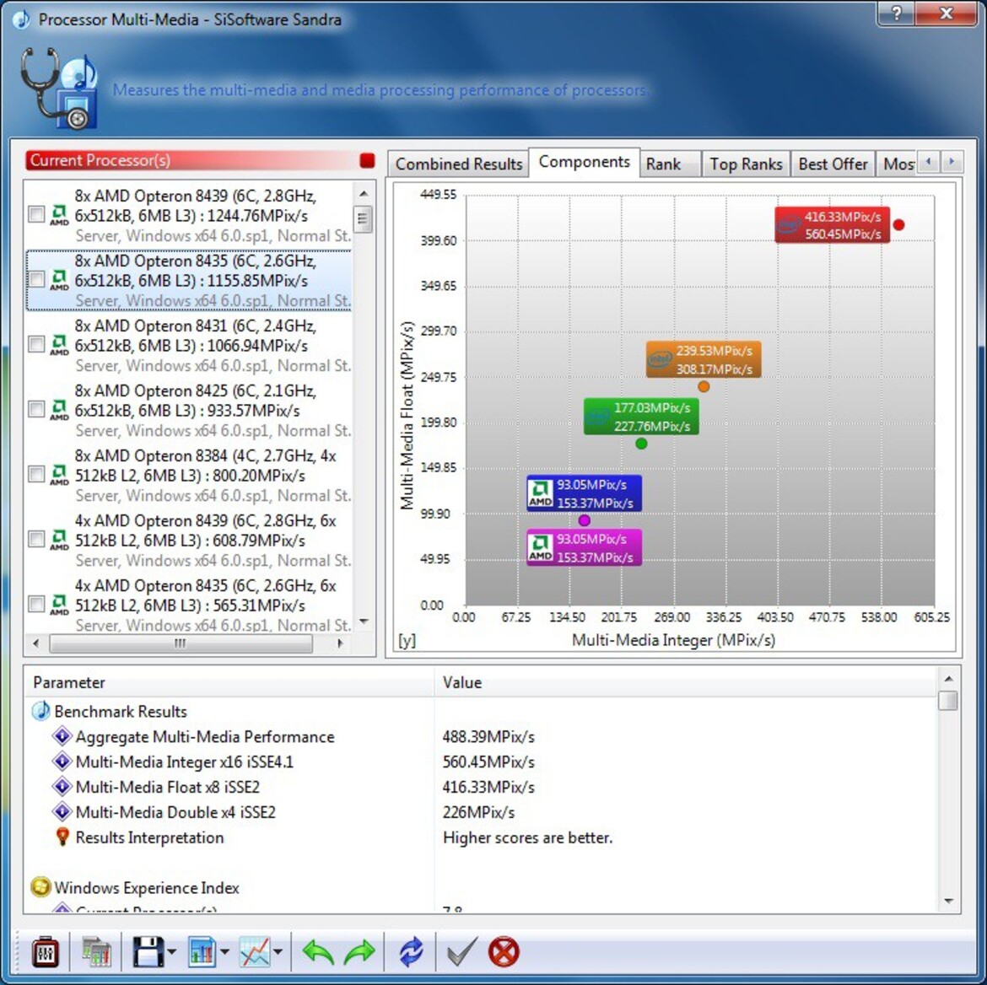Image resolution: width=987 pixels, height=985 pixels.
Task: Check the 8x Opteron 8435 1155.85MPix/s checkbox
Action: tap(36, 279)
